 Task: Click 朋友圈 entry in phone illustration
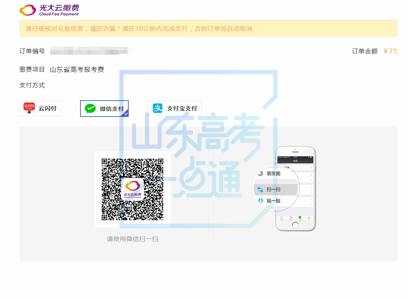(x=269, y=173)
